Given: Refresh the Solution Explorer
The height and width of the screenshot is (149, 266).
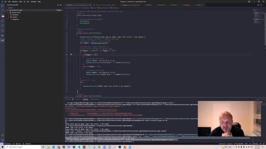Looking at the screenshot, I should point(58,5).
